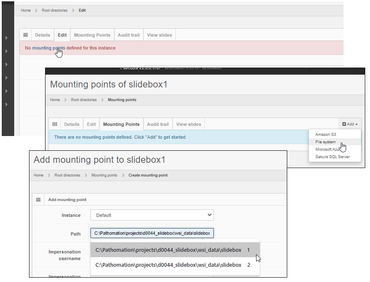The height and width of the screenshot is (282, 370).
Task: Choose Amazon S3 from Add menu
Action: pyautogui.click(x=325, y=135)
